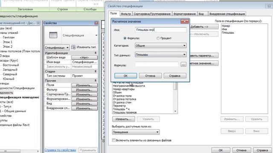273x153 pixels.
Task: Switch to the Внедренная спецификация tab
Action: (227, 14)
